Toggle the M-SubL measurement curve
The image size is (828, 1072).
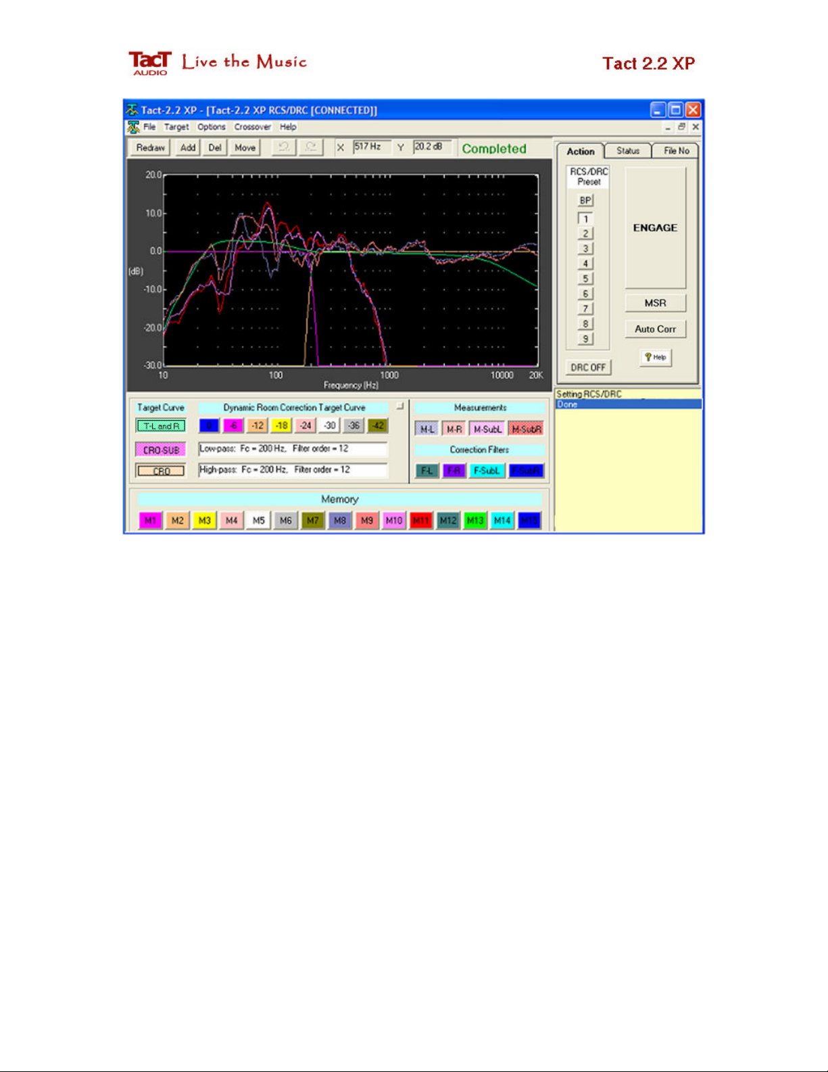tap(487, 429)
